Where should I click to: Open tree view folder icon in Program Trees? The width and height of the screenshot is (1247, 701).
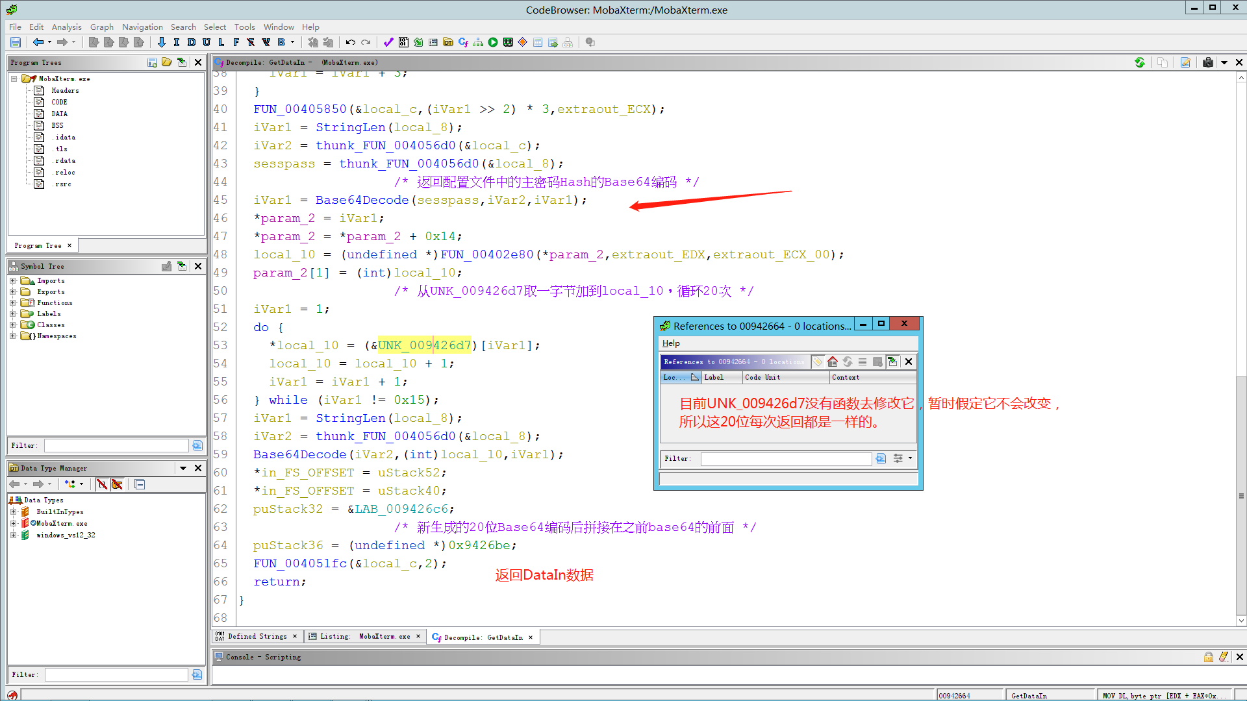167,62
